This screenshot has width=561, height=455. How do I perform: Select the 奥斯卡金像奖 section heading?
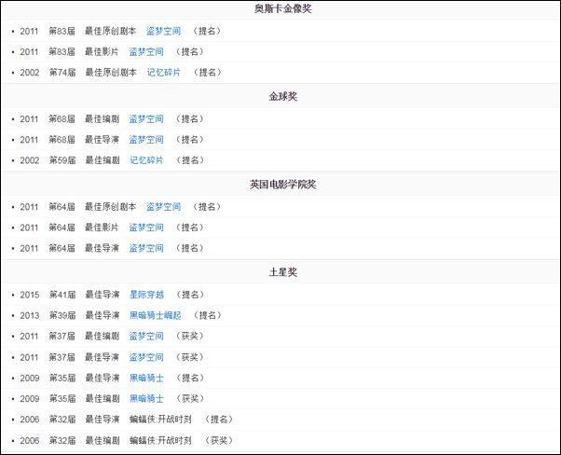click(283, 9)
